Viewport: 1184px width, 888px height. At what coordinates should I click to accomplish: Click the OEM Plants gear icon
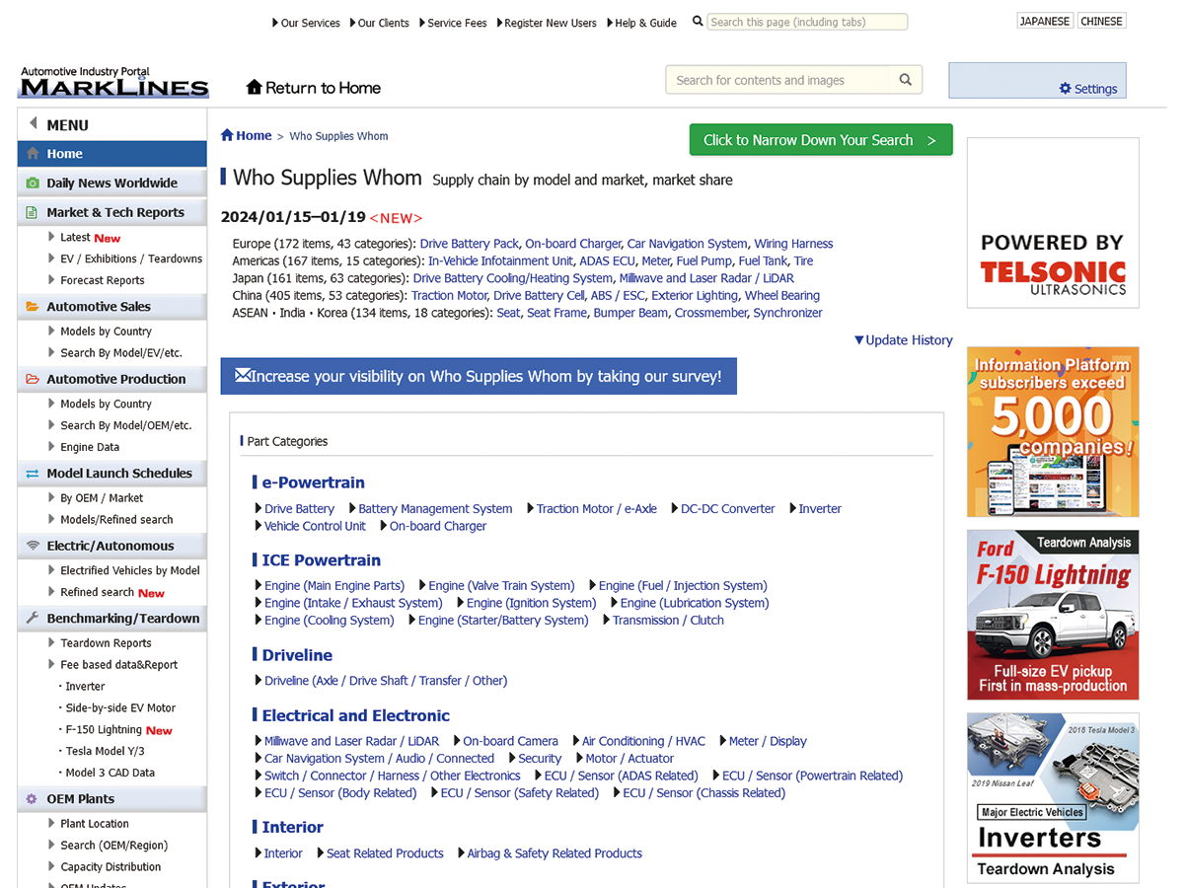point(33,799)
